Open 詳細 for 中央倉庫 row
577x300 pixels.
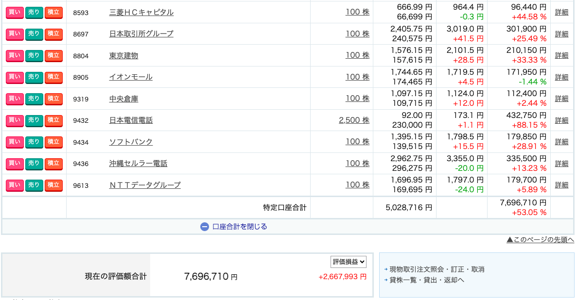(x=561, y=99)
